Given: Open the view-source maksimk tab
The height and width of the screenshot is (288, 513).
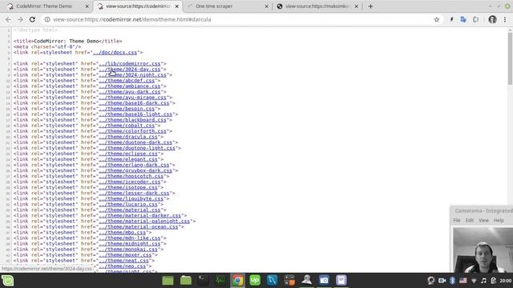Looking at the screenshot, I should (x=317, y=6).
